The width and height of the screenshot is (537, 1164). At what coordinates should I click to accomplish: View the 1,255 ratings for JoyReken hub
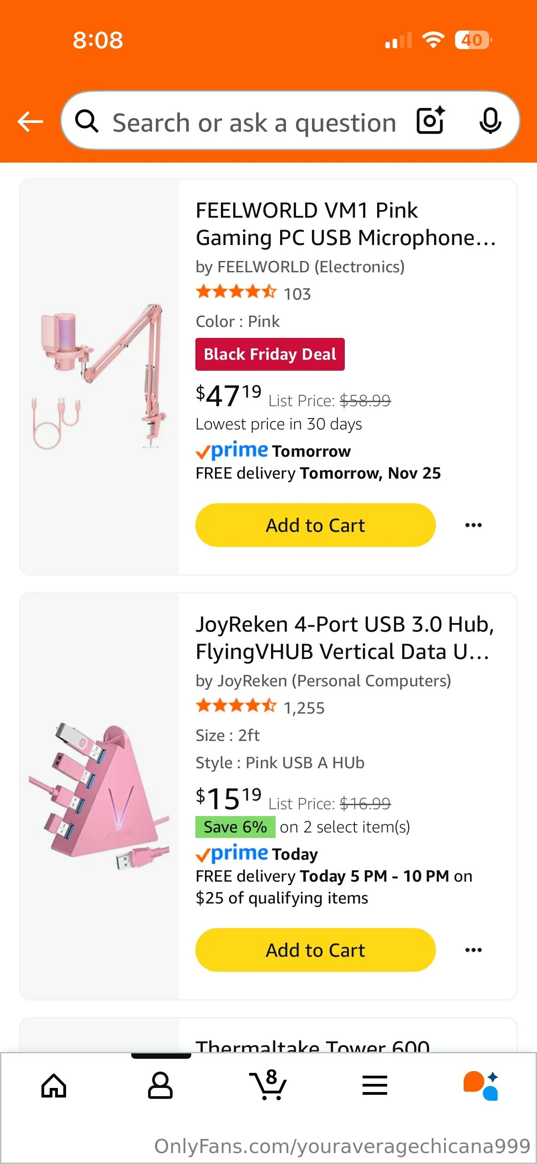tap(304, 708)
